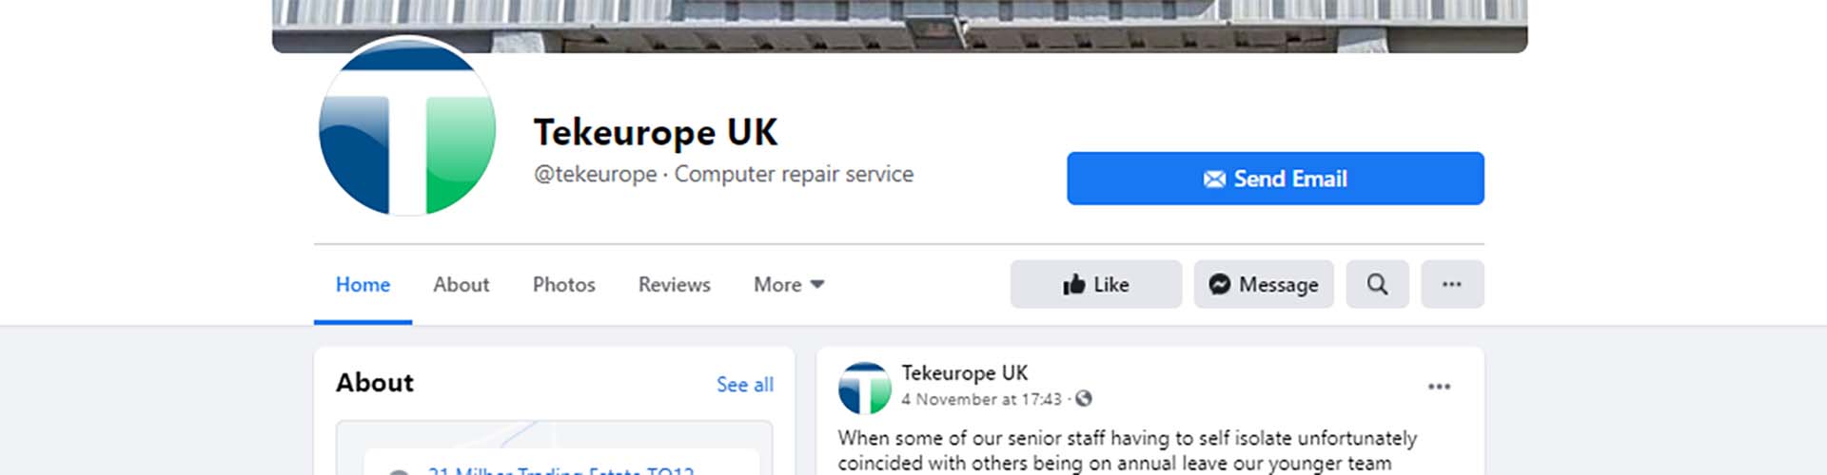Open the About tab

pyautogui.click(x=461, y=285)
